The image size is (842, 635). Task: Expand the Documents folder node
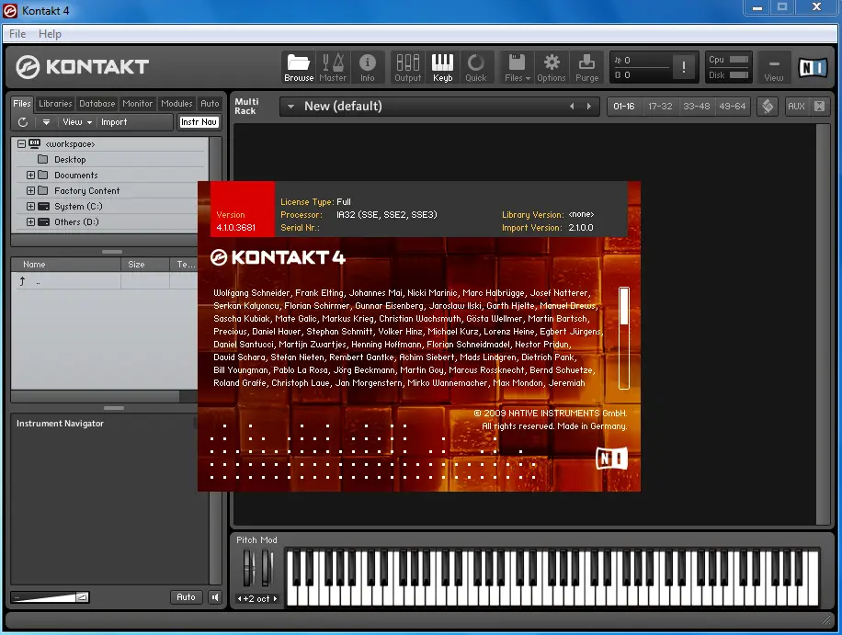tap(30, 175)
